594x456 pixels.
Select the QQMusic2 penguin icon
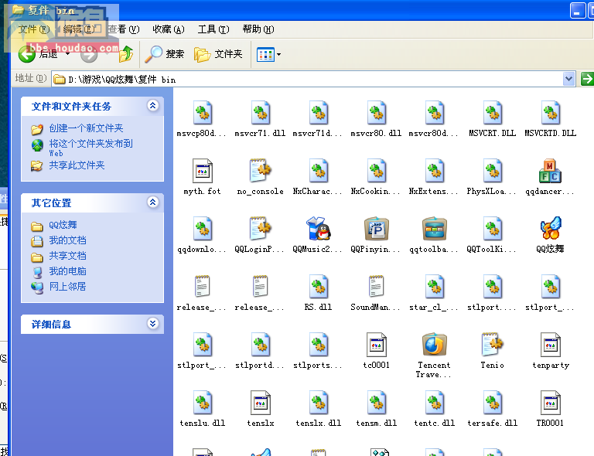[318, 229]
